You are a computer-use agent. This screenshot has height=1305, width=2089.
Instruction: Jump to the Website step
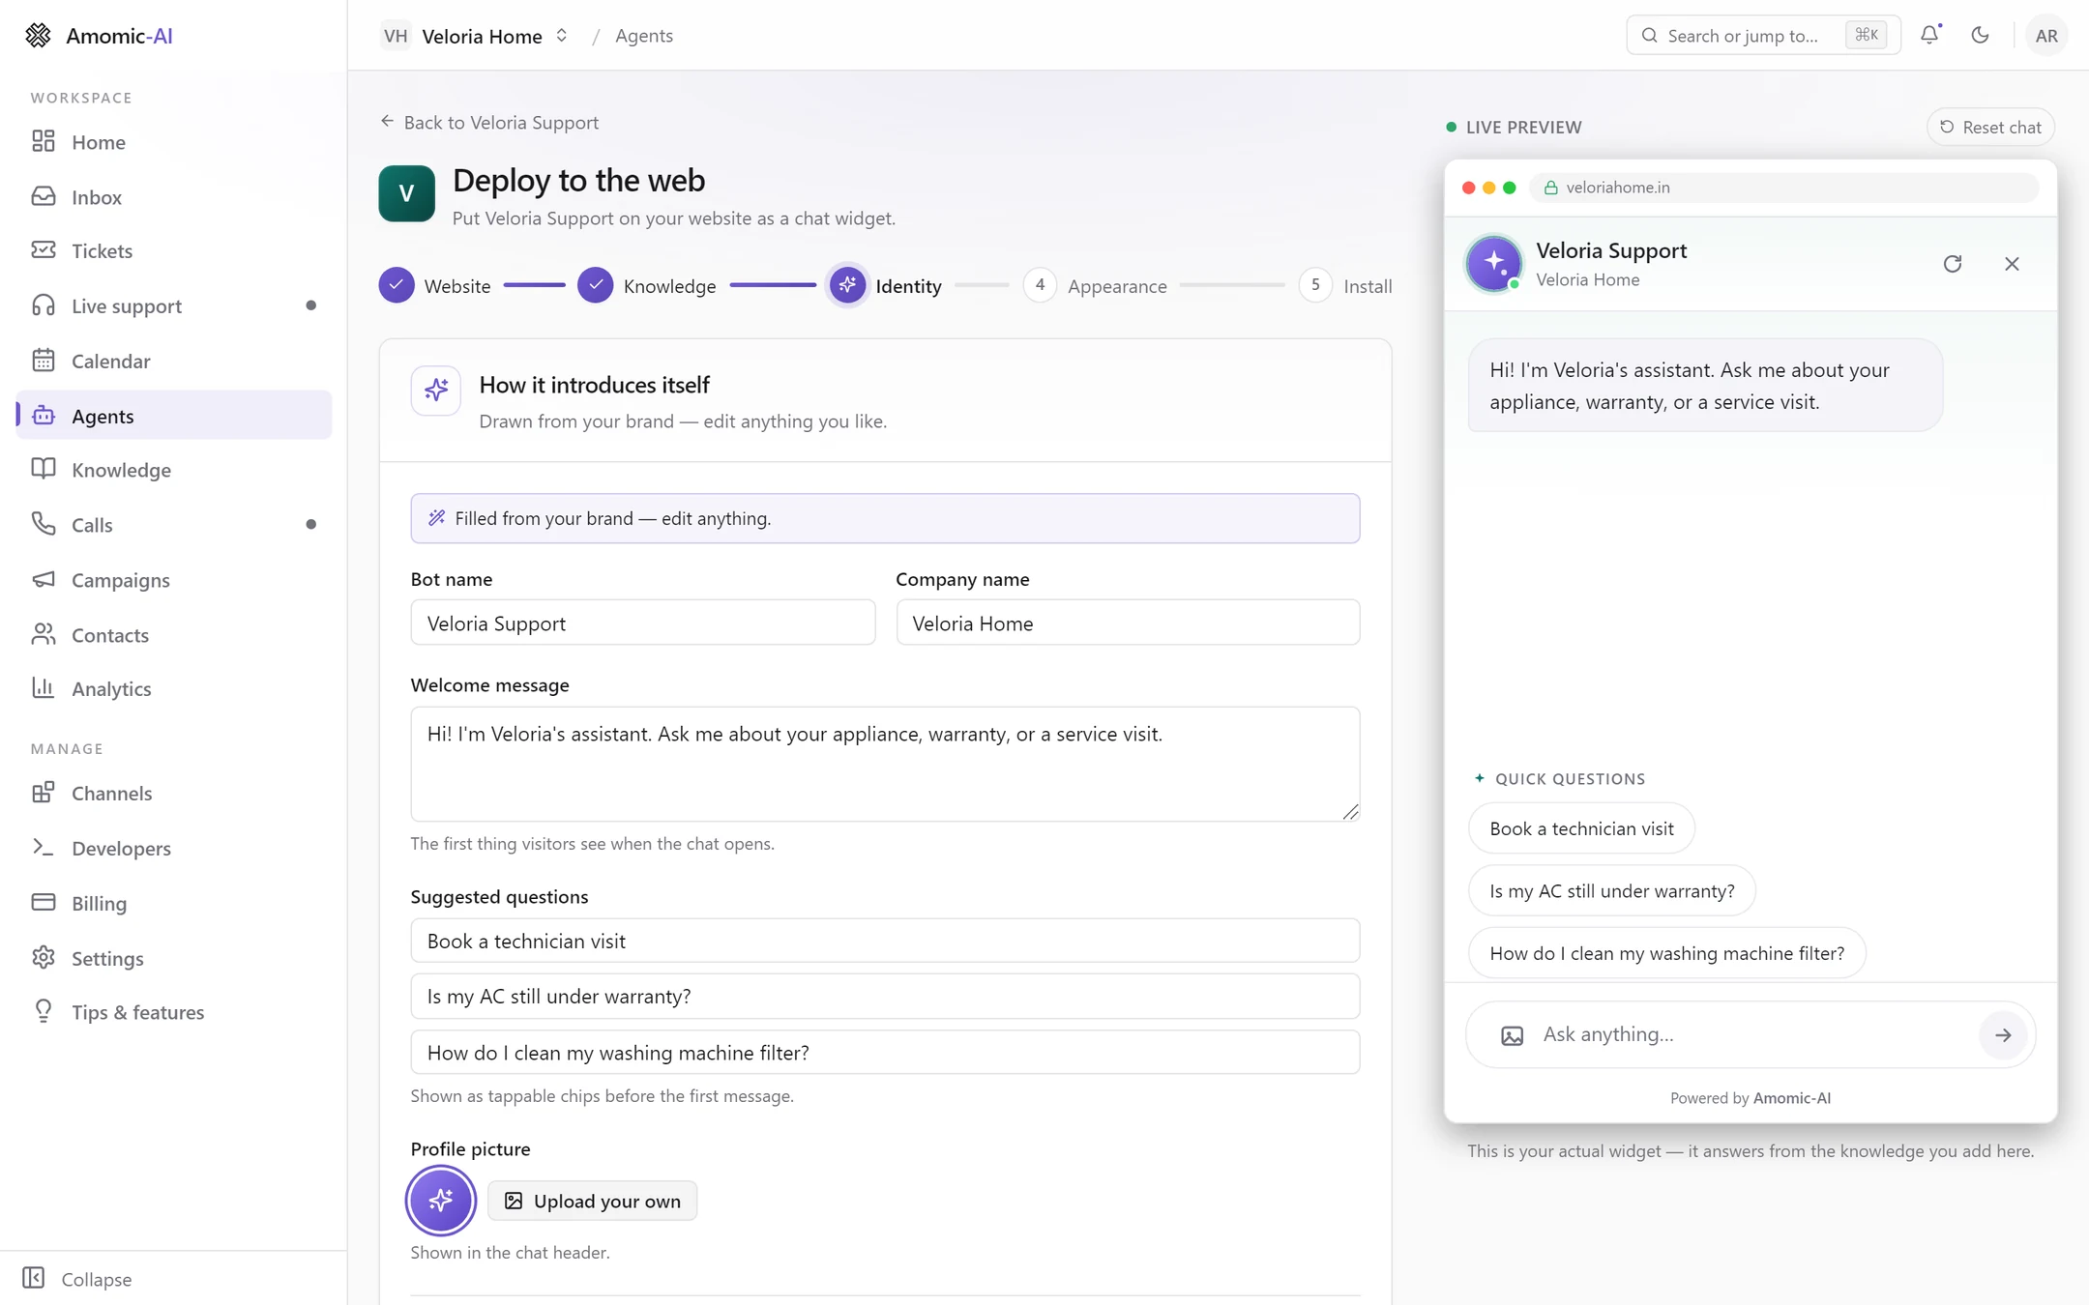click(x=435, y=286)
